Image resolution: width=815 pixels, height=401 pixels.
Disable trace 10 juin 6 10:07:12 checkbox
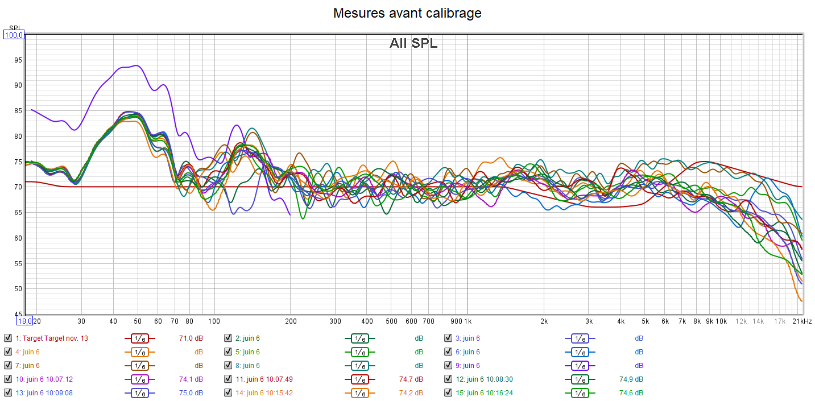7,379
